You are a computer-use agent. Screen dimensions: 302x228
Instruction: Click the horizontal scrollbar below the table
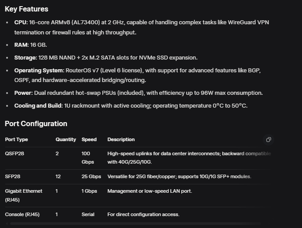(132, 224)
